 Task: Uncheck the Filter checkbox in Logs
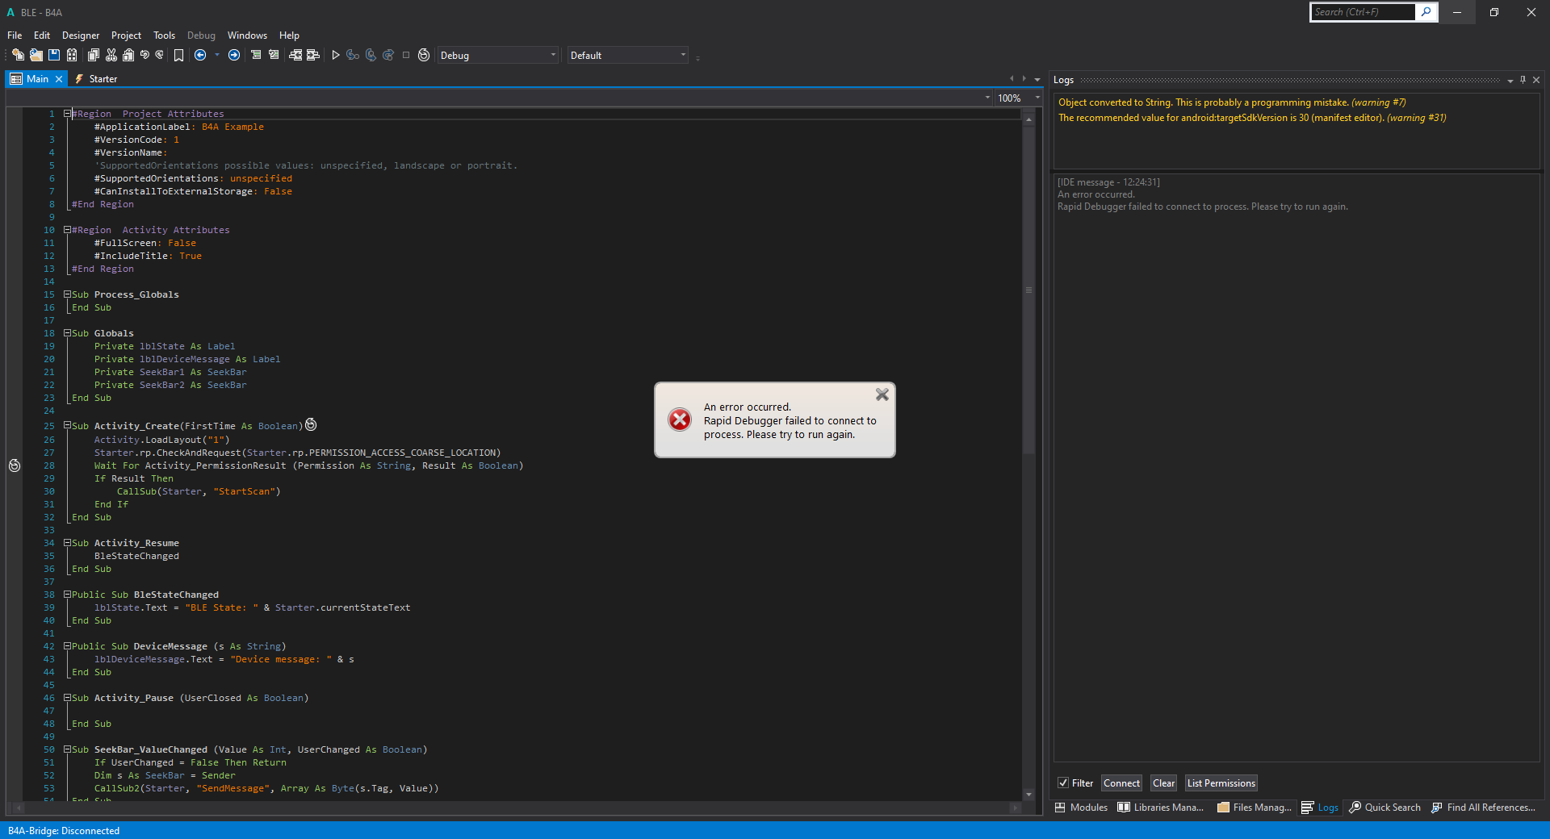tap(1063, 783)
